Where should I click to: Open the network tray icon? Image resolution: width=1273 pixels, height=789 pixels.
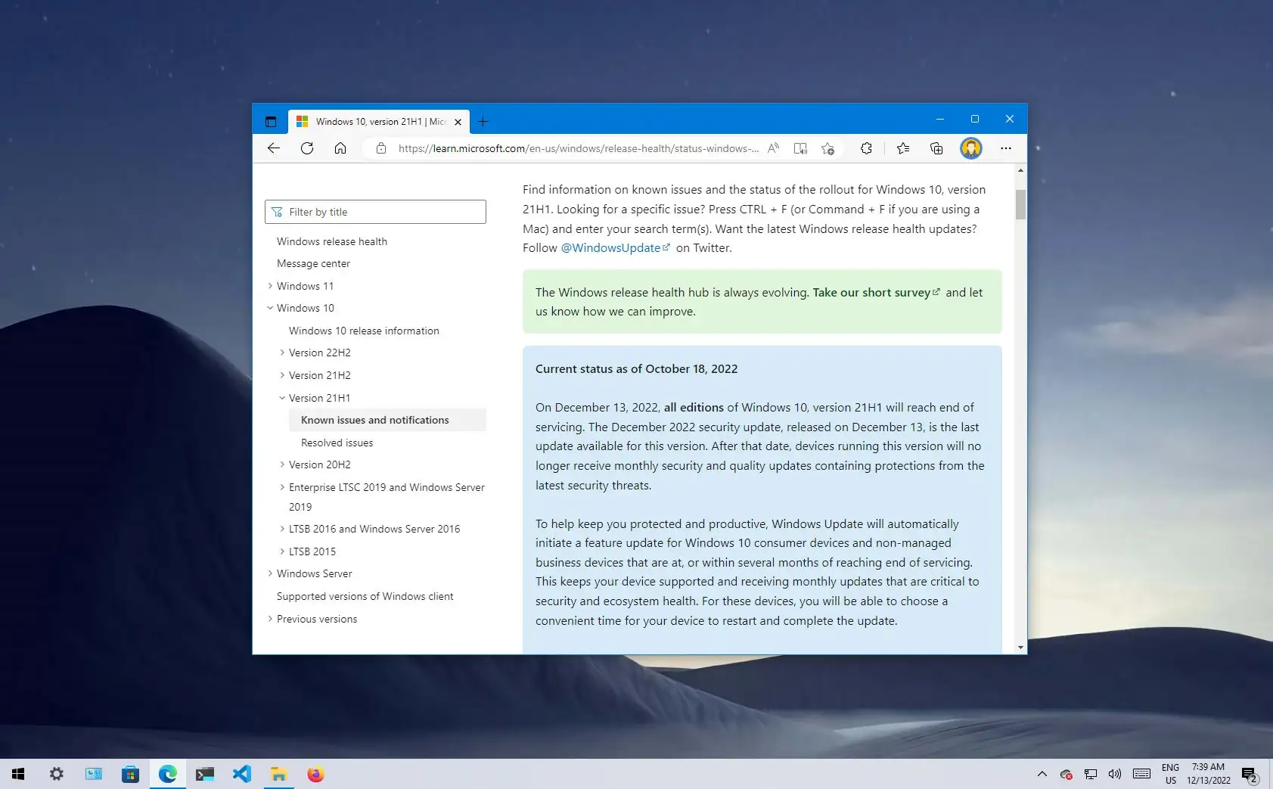(1091, 774)
